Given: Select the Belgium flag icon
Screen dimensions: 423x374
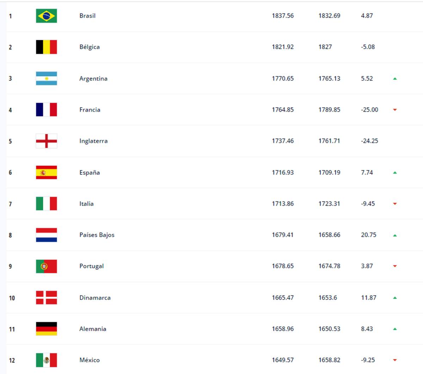Looking at the screenshot, I should click(46, 47).
